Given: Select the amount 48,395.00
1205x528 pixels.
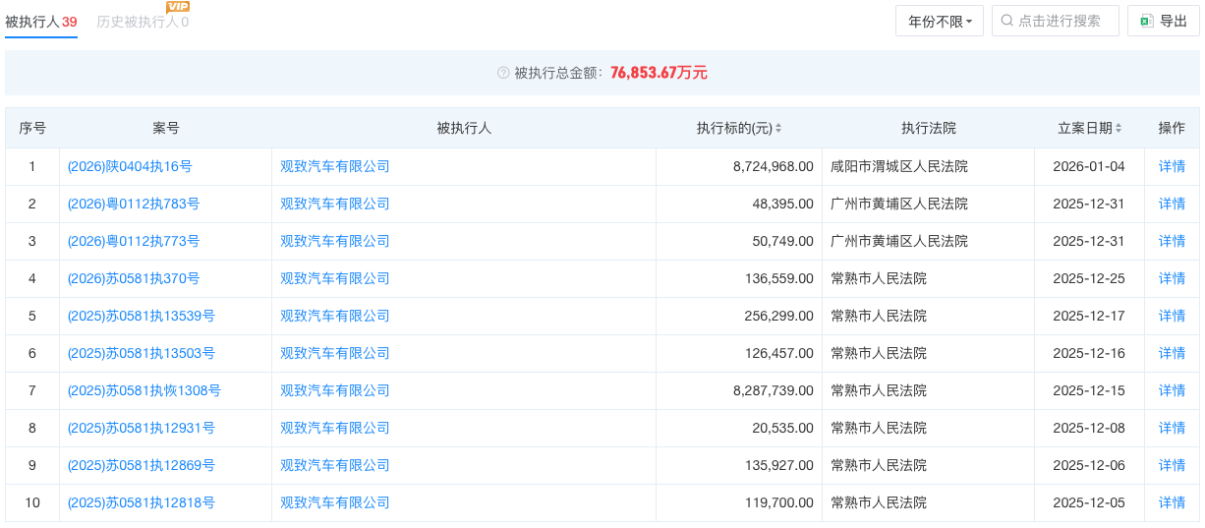Looking at the screenshot, I should 783,205.
